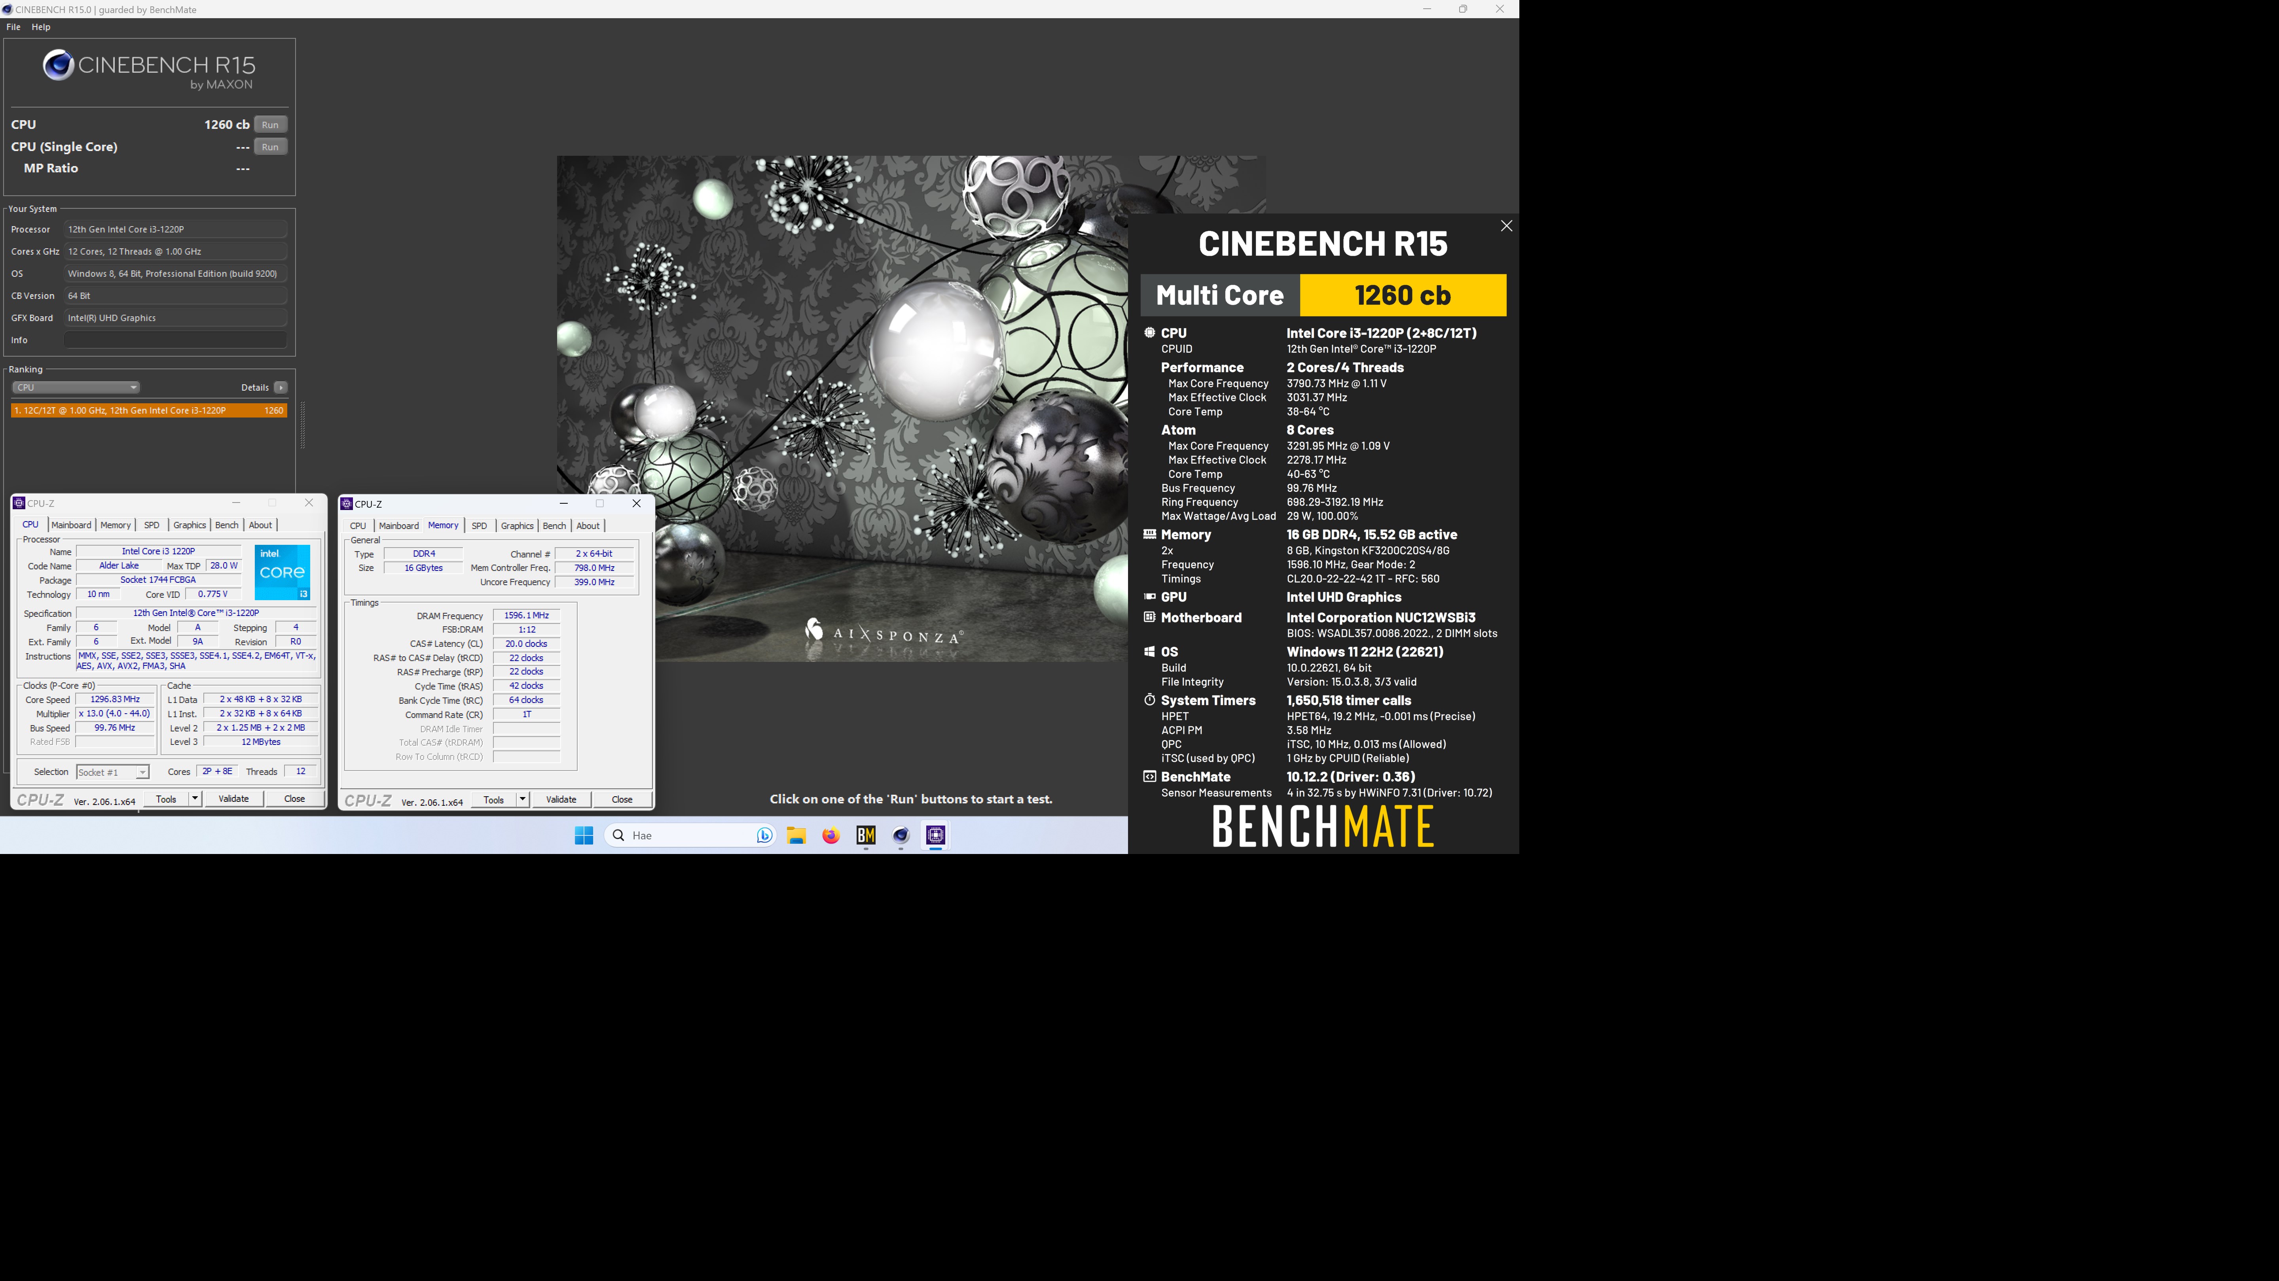Viewport: 2279px width, 1281px height.
Task: Click the CPU-Z icon in right window title
Action: click(347, 504)
